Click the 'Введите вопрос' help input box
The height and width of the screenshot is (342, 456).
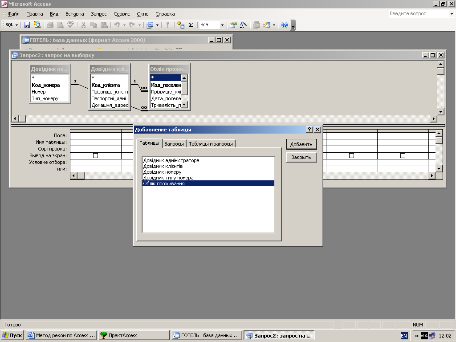tap(419, 13)
